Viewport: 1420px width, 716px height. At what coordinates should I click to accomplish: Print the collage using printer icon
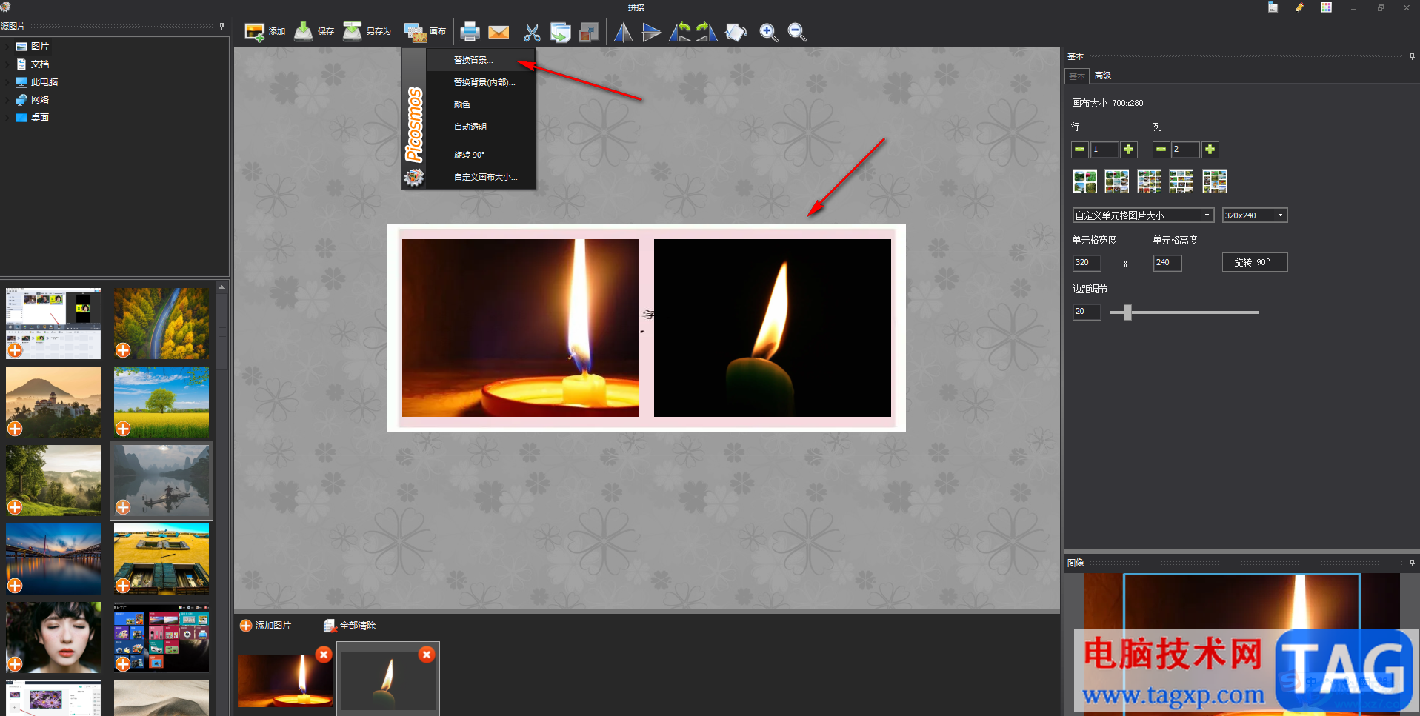coord(470,32)
